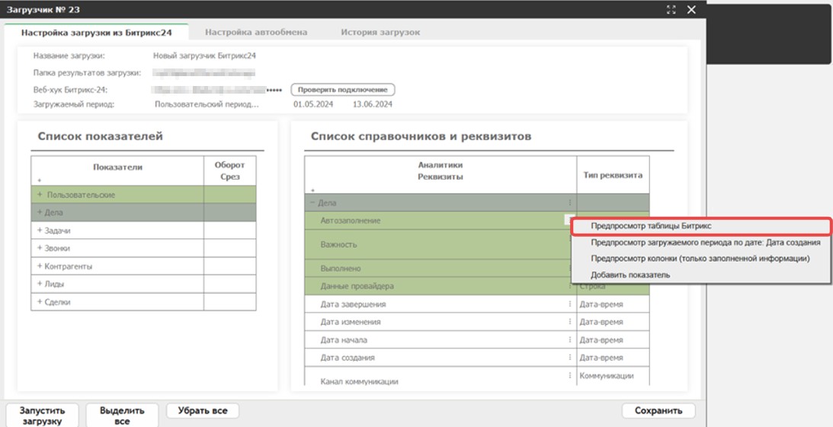Screen dimensions: 833x427
Task: Choose Предпросмотр таблицы Битрикс menu item
Action: (701, 225)
